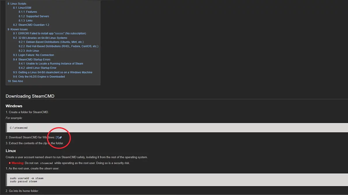Open LinuxGSM contents entry
The width and height of the screenshot is (348, 195).
[x=25, y=8]
